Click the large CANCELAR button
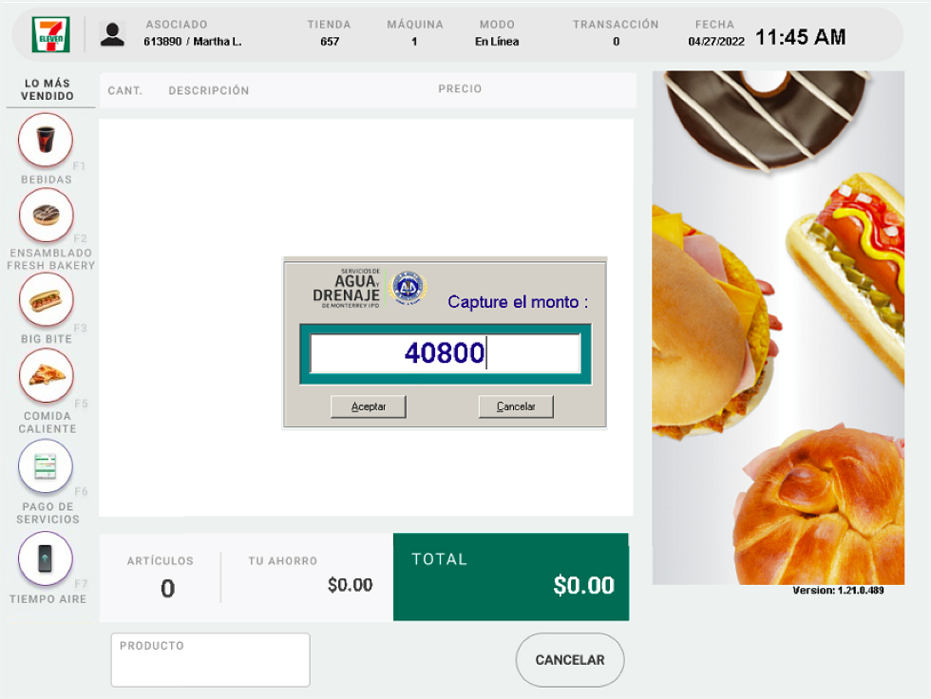 (x=570, y=660)
